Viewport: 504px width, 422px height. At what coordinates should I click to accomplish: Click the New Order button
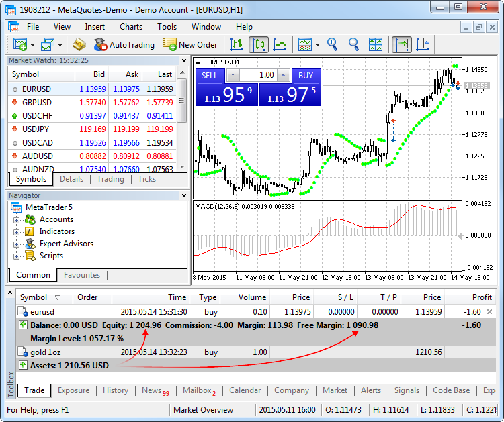190,44
